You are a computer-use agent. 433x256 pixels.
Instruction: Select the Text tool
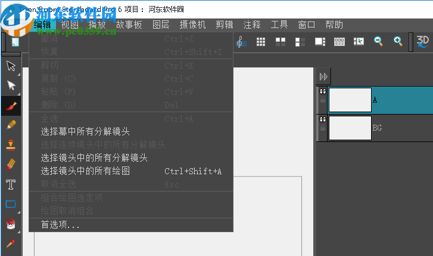[11, 184]
